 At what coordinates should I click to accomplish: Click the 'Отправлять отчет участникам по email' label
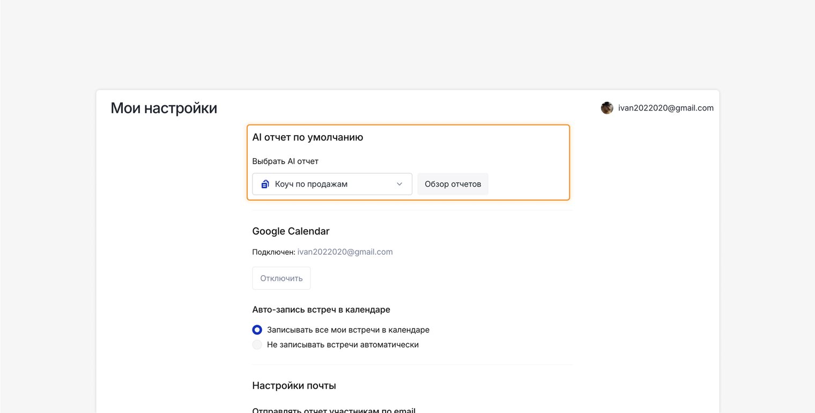pos(334,410)
